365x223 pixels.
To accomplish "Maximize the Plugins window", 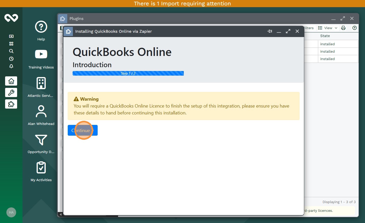I will coord(343,18).
